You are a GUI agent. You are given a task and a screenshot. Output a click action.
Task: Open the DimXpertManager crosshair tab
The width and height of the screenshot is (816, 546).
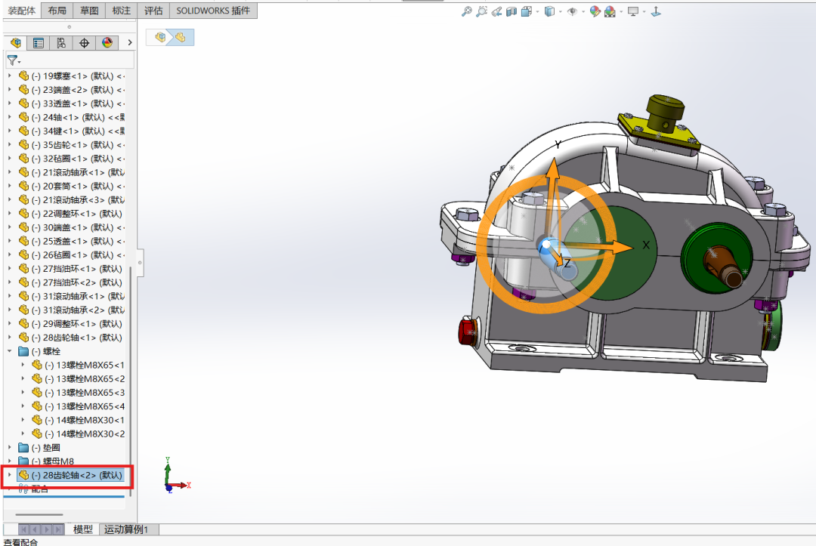(x=84, y=43)
